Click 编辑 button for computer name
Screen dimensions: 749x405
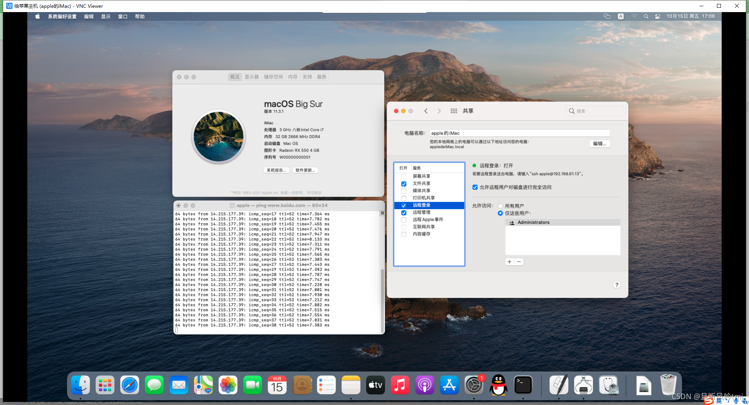pyautogui.click(x=600, y=144)
